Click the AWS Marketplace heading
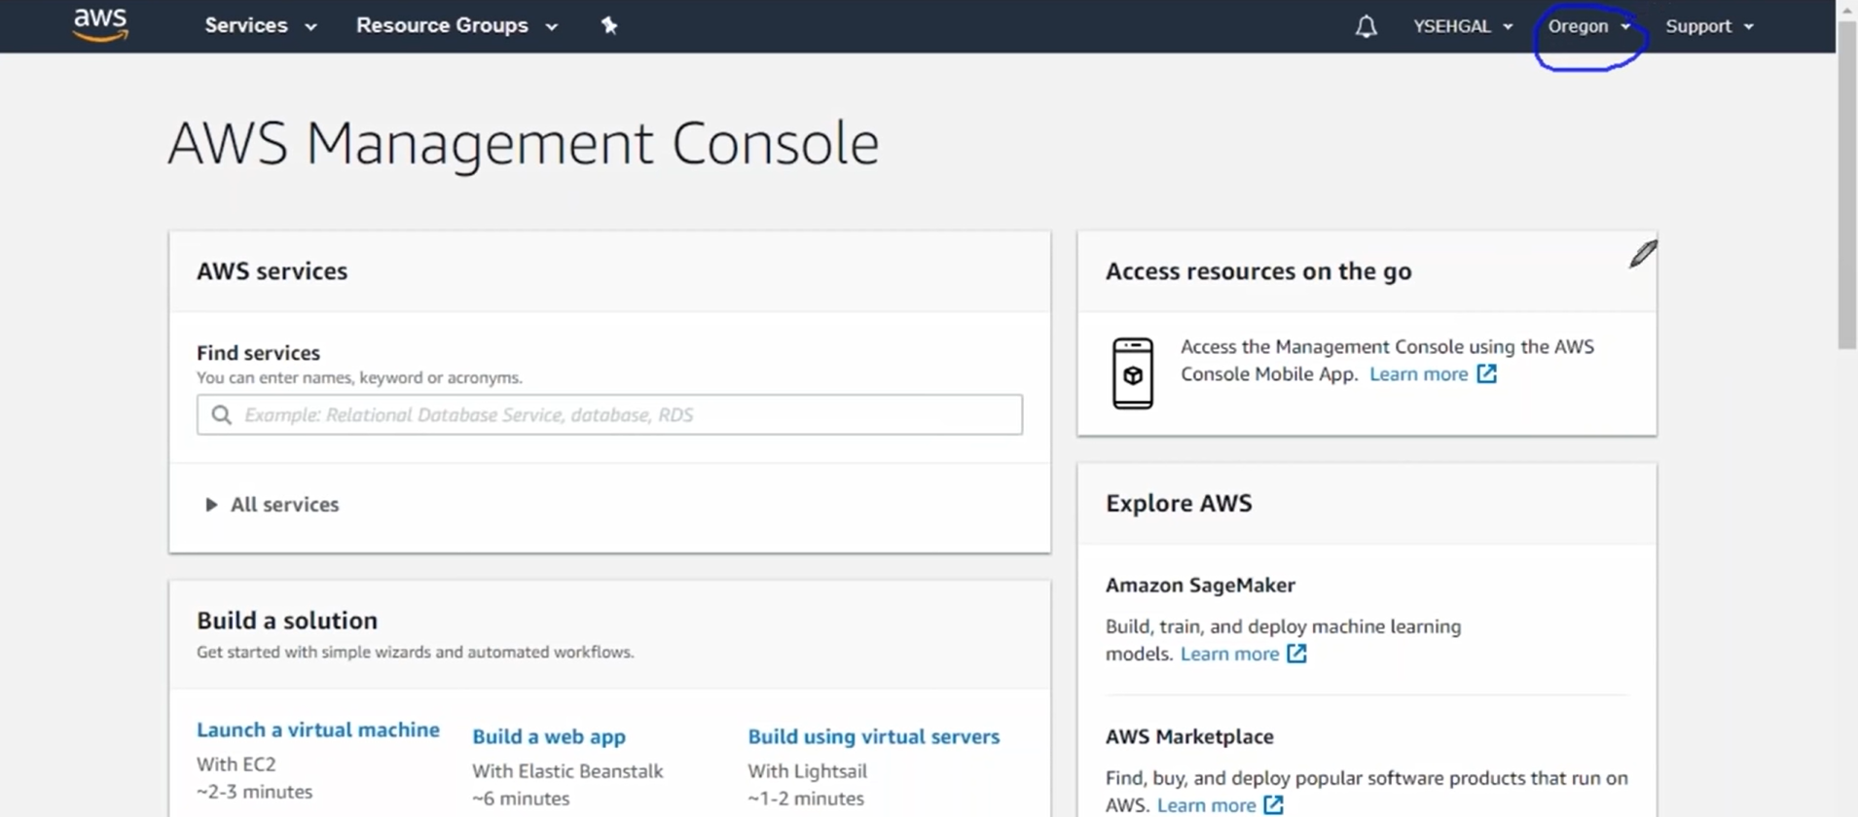The width and height of the screenshot is (1858, 817). pyautogui.click(x=1189, y=736)
